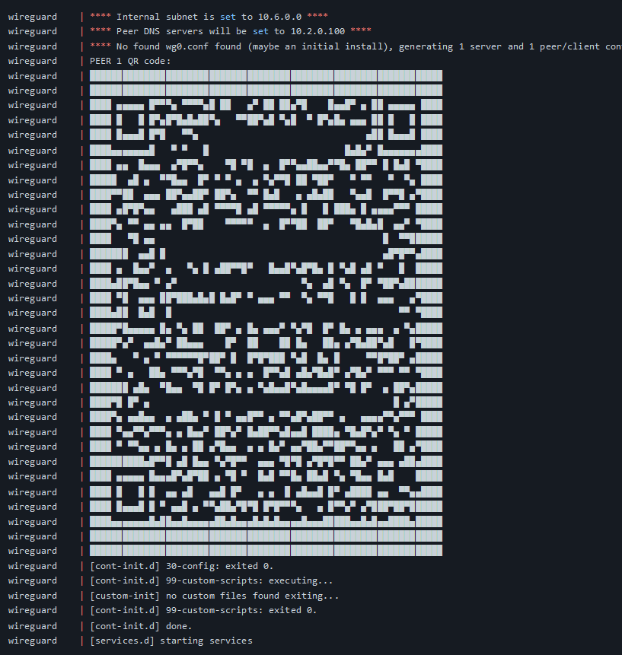Select the 10.2.0.100 DNS address
Screen dimensions: 622x655
317,31
